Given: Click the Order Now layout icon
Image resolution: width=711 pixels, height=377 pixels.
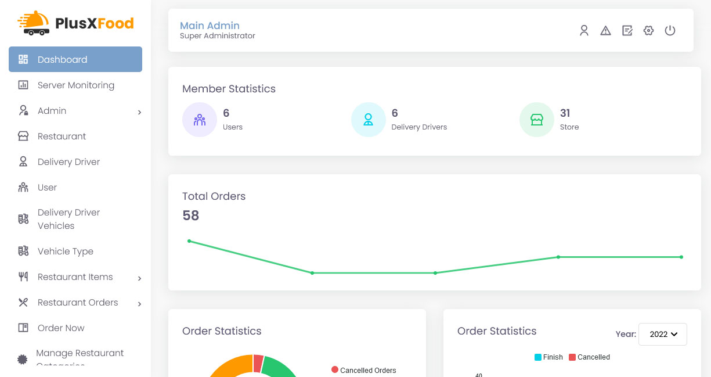Looking at the screenshot, I should (23, 328).
